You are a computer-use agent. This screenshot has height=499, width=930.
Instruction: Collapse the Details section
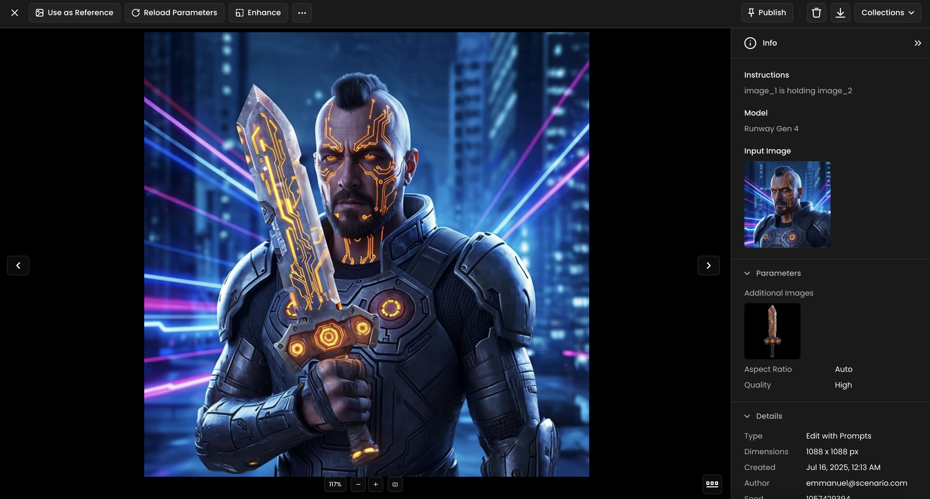coord(747,416)
